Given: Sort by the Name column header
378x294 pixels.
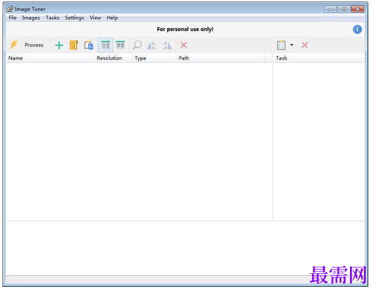Looking at the screenshot, I should point(50,58).
